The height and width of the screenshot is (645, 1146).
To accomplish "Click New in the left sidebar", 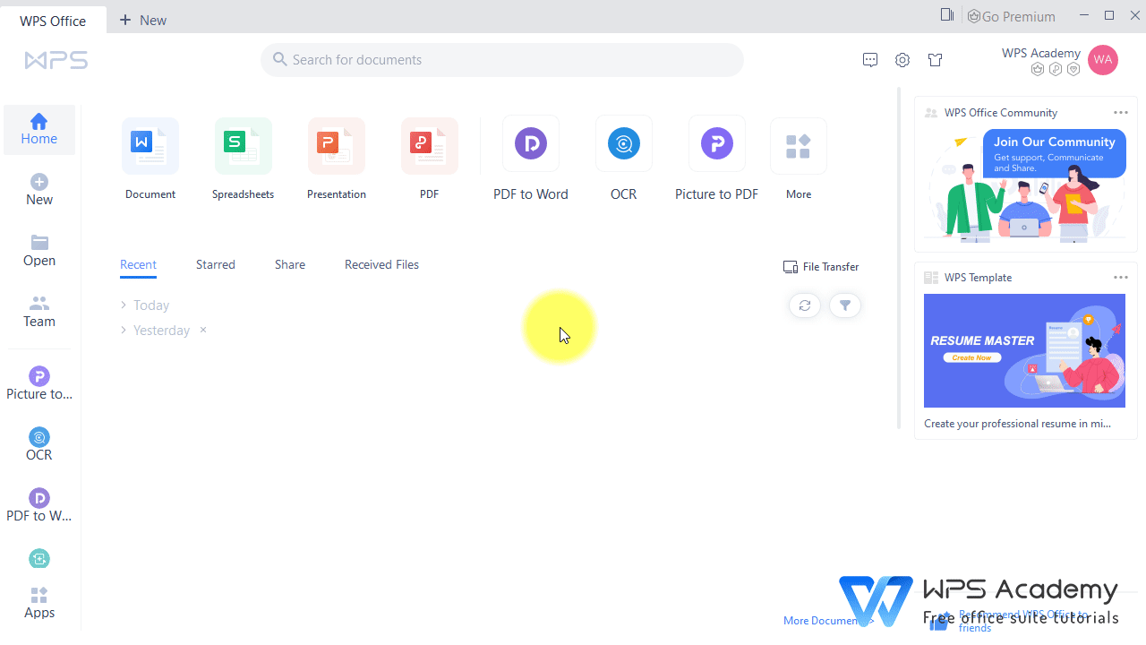I will pyautogui.click(x=39, y=190).
